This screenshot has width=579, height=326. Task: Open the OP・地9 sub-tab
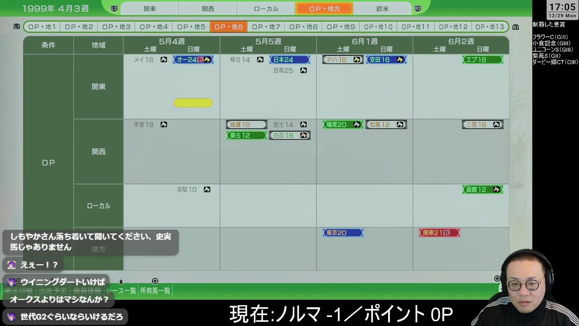[341, 27]
